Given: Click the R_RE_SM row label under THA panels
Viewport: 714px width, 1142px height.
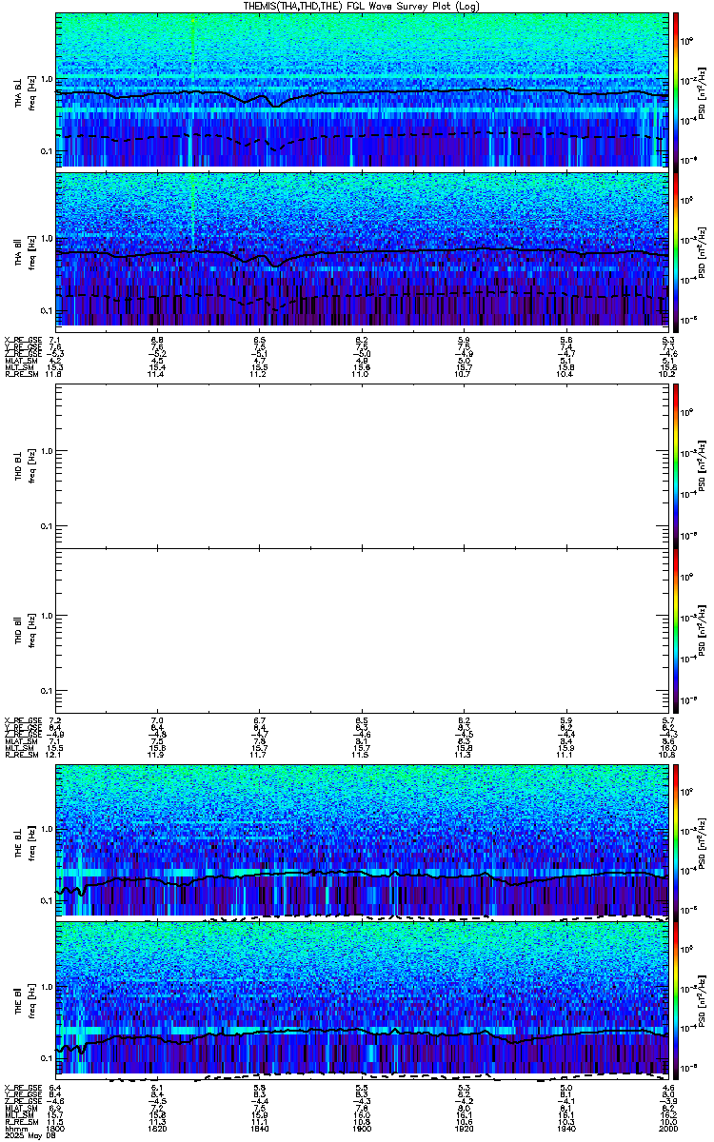Looking at the screenshot, I should [x=20, y=375].
